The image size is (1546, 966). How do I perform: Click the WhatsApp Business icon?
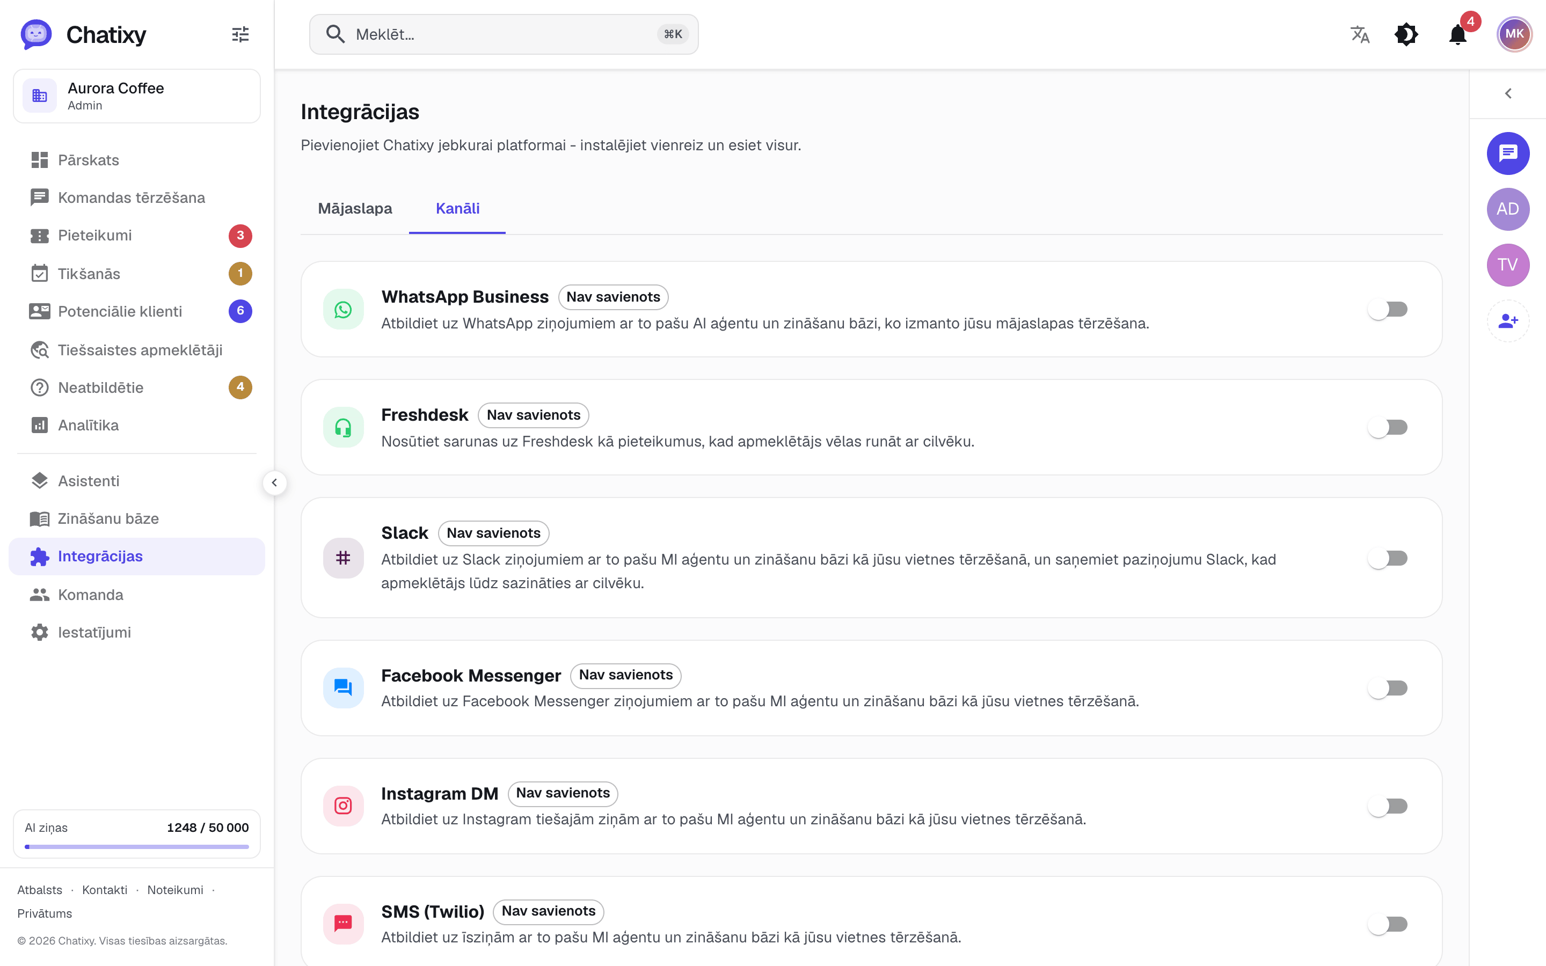click(343, 310)
